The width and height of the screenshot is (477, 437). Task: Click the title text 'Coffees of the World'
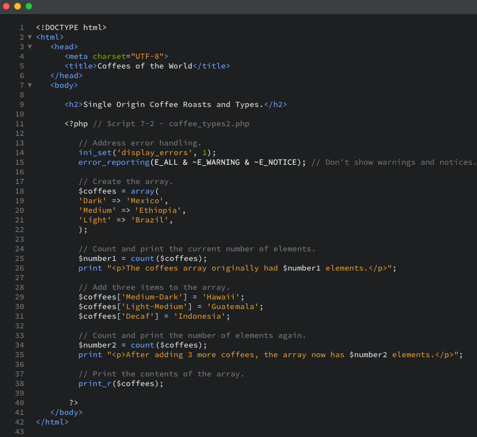coord(145,66)
